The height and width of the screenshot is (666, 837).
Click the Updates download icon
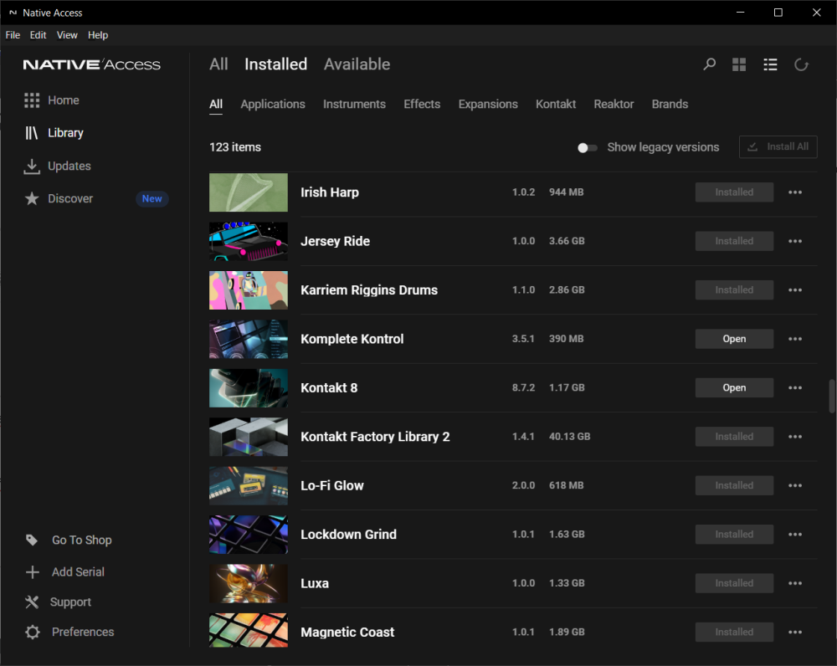pos(32,166)
